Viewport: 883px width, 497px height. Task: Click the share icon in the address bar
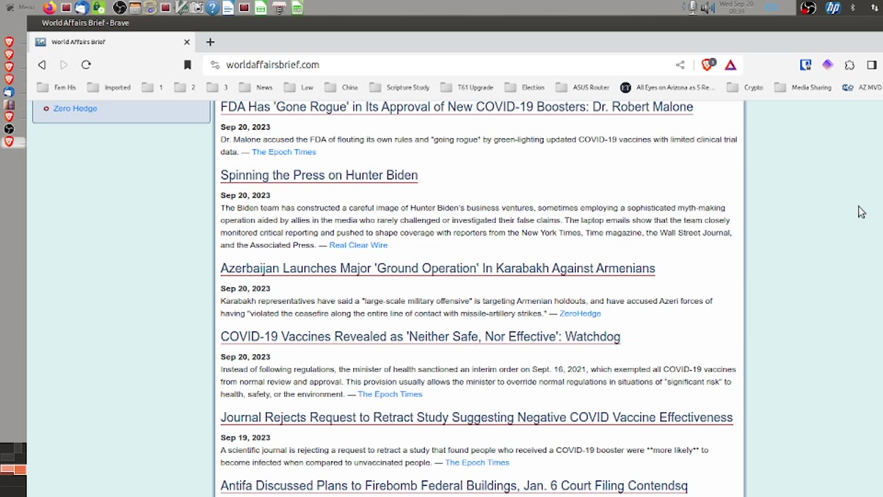tap(680, 65)
